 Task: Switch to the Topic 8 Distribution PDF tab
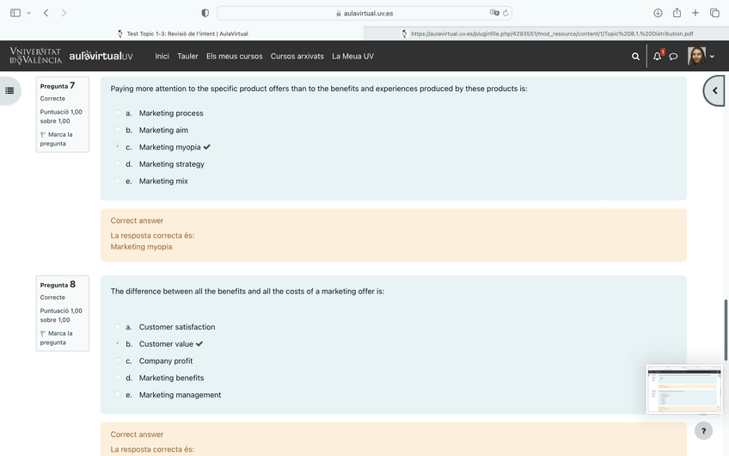coord(547,34)
